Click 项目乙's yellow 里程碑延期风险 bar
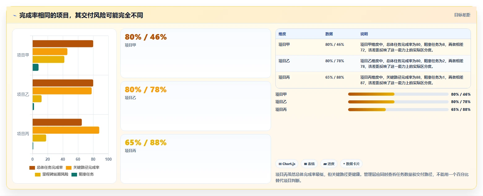Screen dimensions: 483x196 click(x=37, y=99)
